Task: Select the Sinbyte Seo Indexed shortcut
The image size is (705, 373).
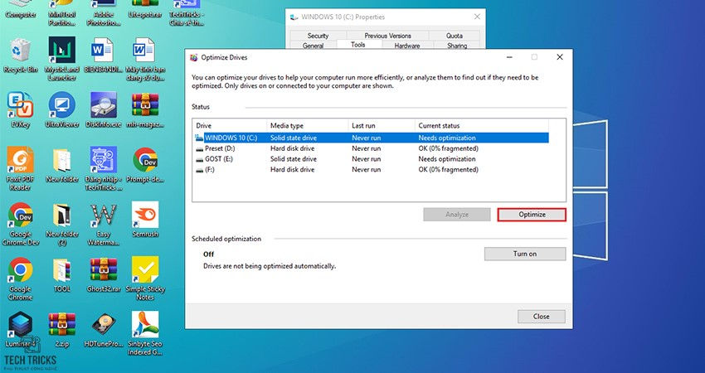Action: click(x=145, y=333)
